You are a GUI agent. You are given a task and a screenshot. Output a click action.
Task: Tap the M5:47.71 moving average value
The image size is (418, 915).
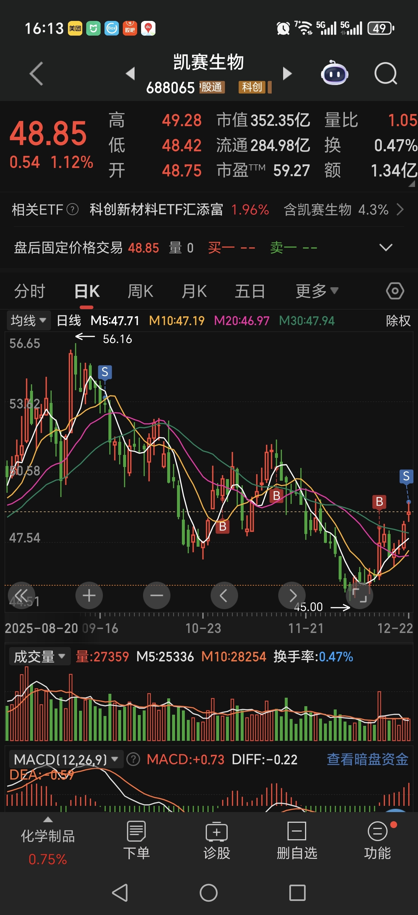click(x=115, y=321)
